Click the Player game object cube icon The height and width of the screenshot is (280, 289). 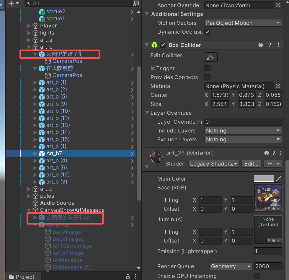[35, 26]
